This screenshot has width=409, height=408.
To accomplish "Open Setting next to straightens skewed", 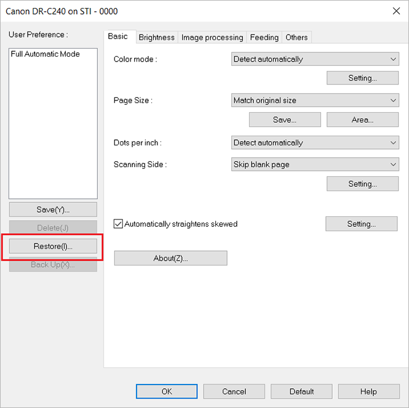I will click(x=362, y=224).
